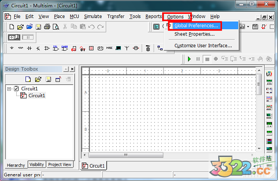Toggle the Circuit1 design checkbox
The height and width of the screenshot is (181, 278).
(16, 88)
